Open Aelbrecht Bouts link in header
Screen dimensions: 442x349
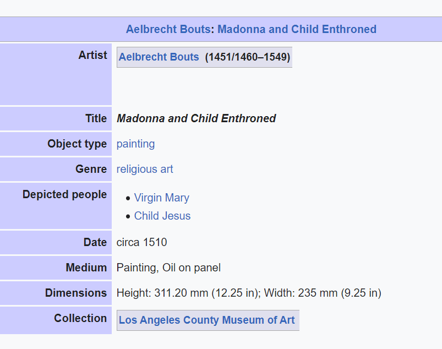pos(168,30)
